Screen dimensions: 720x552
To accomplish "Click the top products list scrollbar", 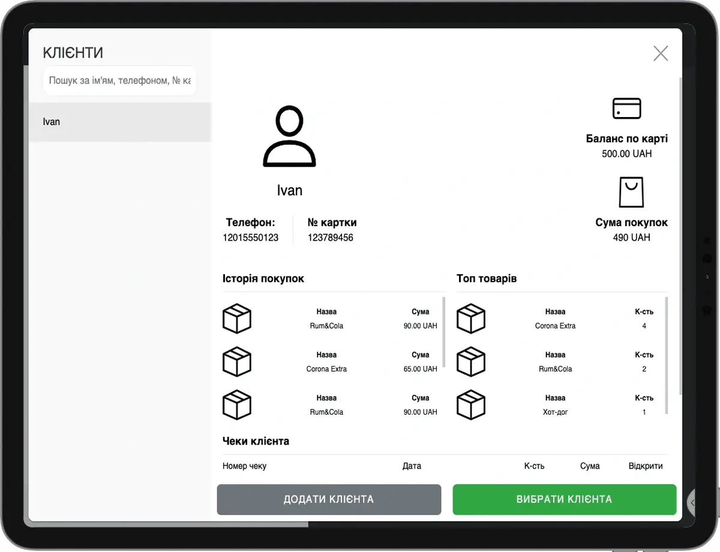I will 666,354.
